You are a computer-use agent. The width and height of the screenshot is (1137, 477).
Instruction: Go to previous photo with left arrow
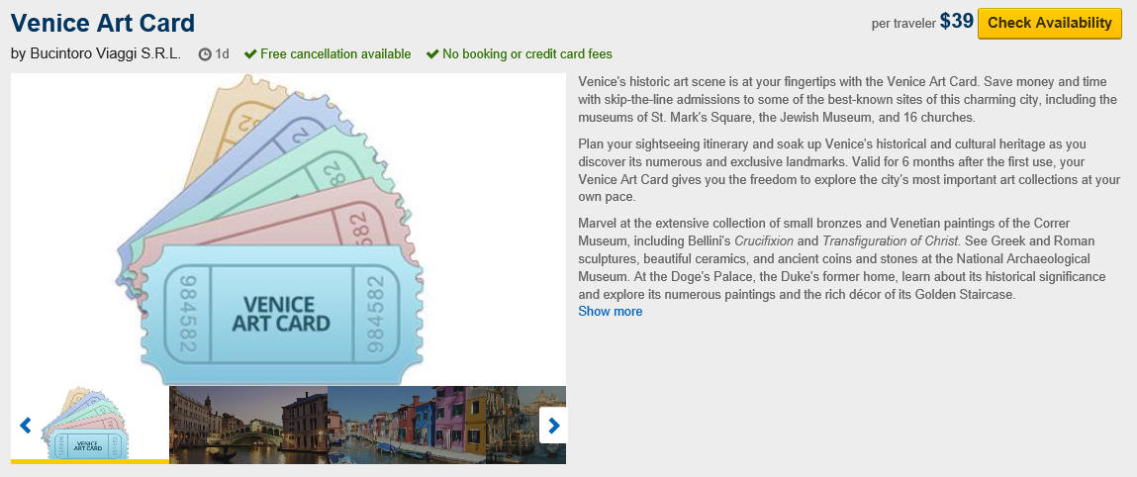click(x=26, y=425)
